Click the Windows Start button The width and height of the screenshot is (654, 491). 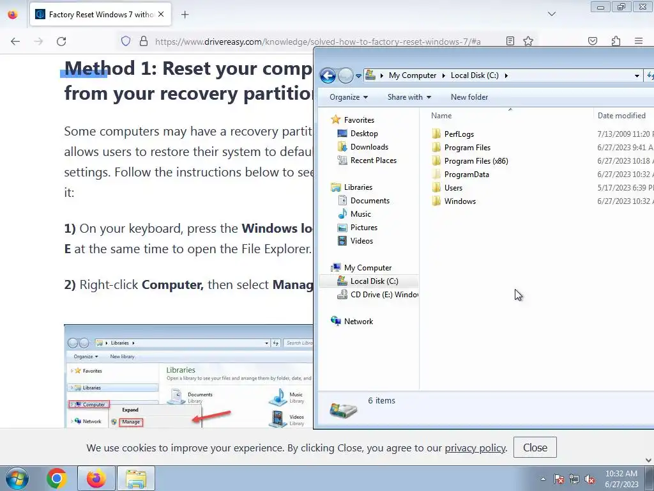point(17,478)
